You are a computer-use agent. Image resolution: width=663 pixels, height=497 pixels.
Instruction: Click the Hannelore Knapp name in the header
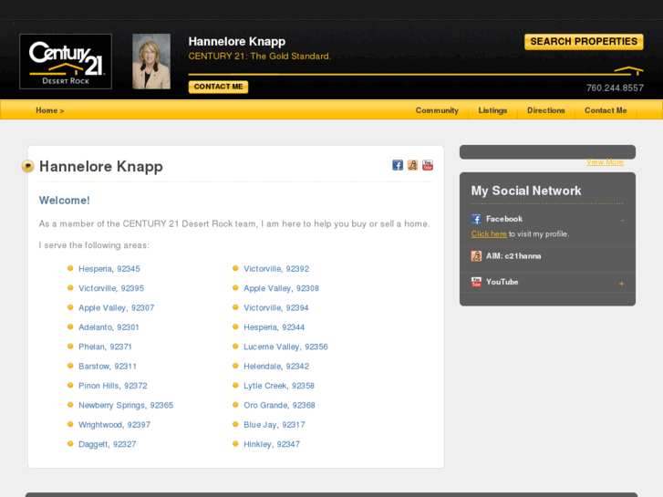tap(237, 41)
